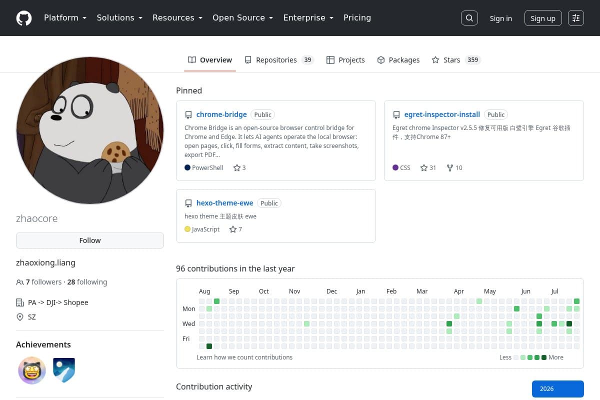Click the 'zhaoxiong.liang' name text
Viewport: 600px width, 400px height.
[x=45, y=262]
